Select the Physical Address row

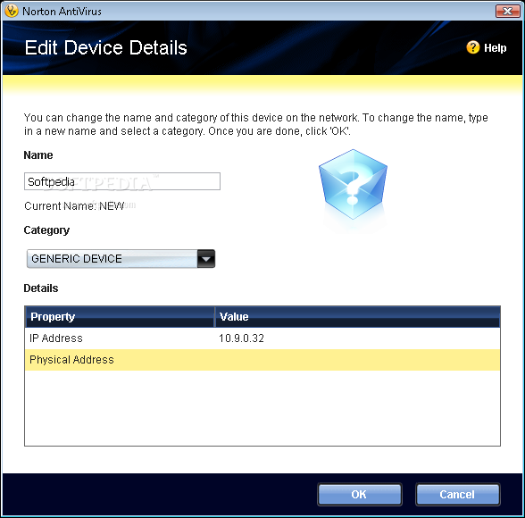[262, 360]
